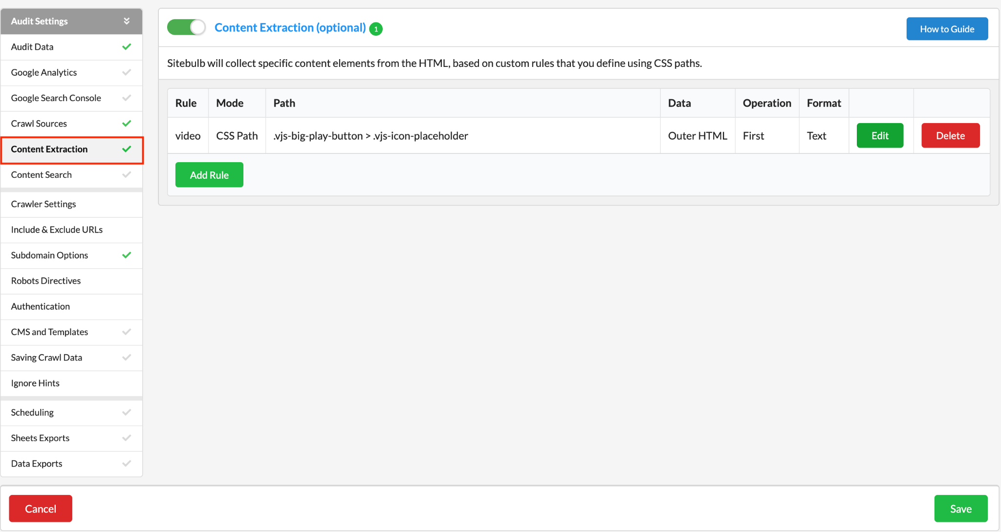Viewport: 1001px width, 532px height.
Task: Open Crawler Settings
Action: (x=71, y=204)
